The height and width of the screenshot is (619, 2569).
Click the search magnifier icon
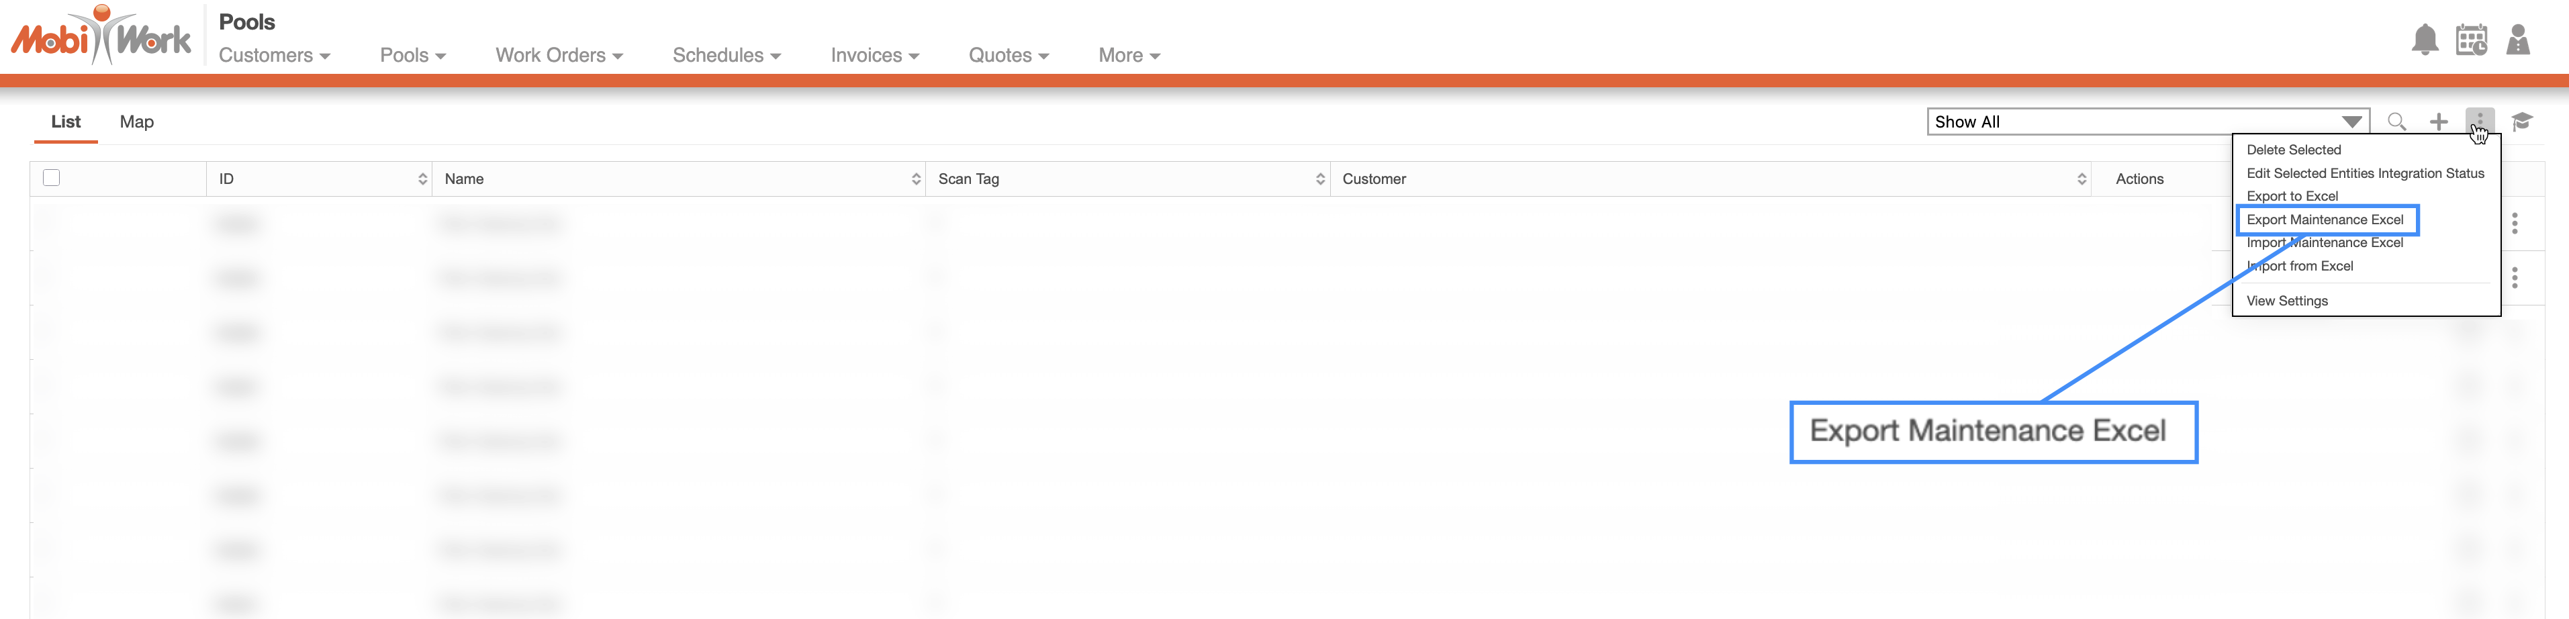pos(2396,122)
